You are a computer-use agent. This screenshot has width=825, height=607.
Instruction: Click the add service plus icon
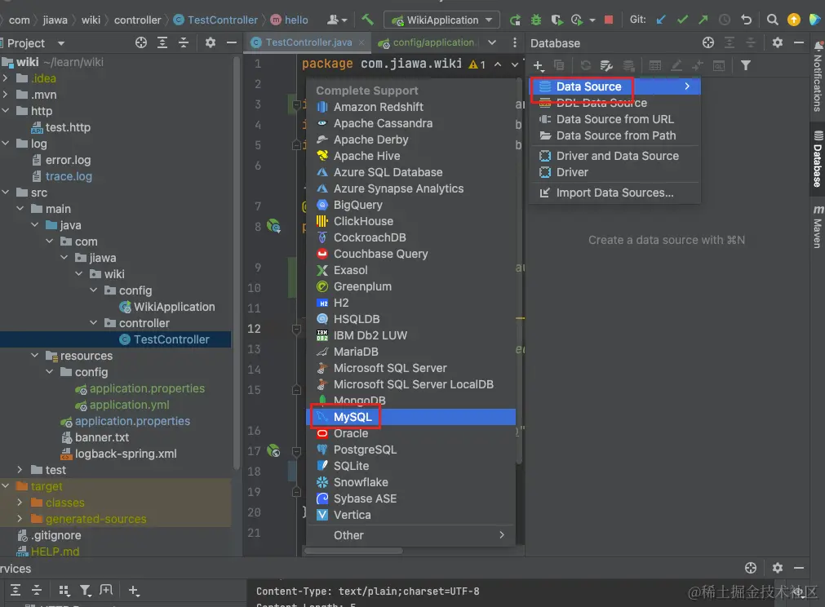tap(134, 590)
